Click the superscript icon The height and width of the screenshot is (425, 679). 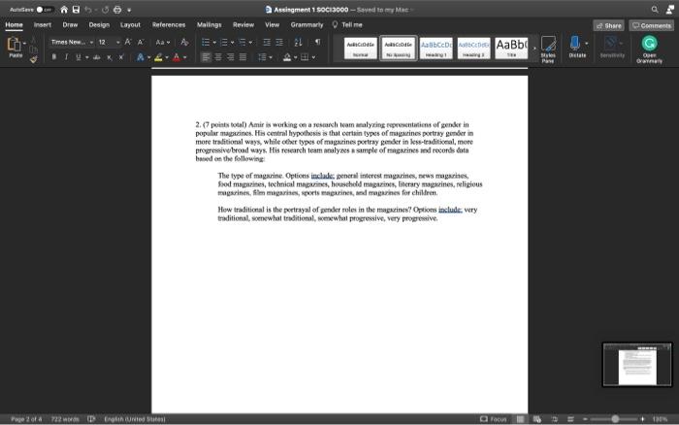[x=121, y=57]
